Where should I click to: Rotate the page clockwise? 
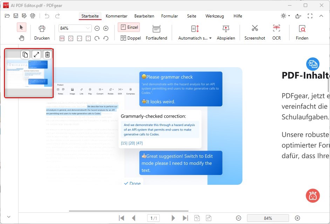click(97, 38)
